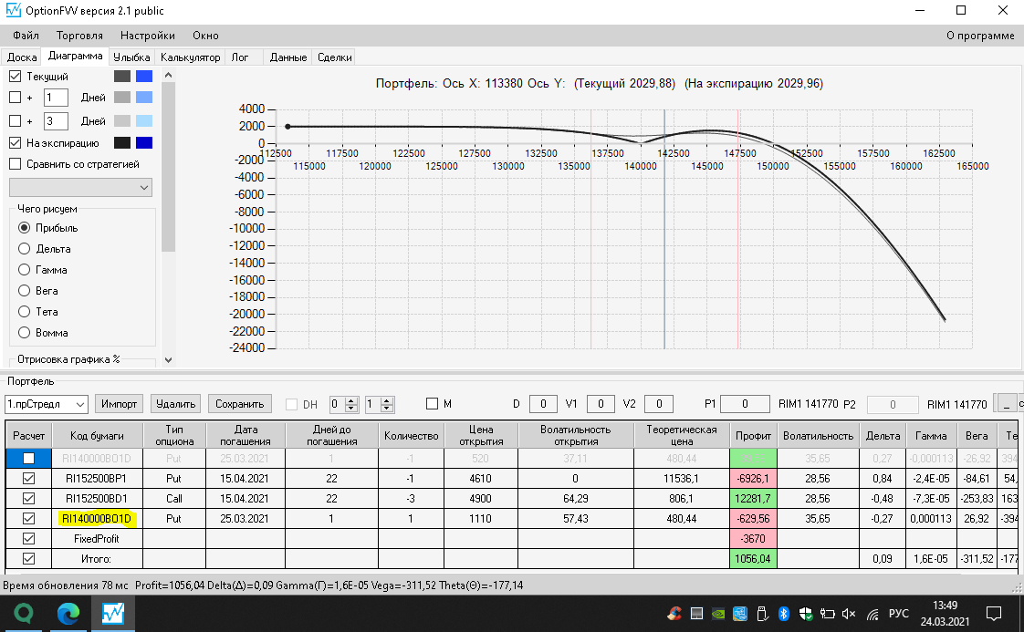Switch the РУС input language indicator

(899, 614)
